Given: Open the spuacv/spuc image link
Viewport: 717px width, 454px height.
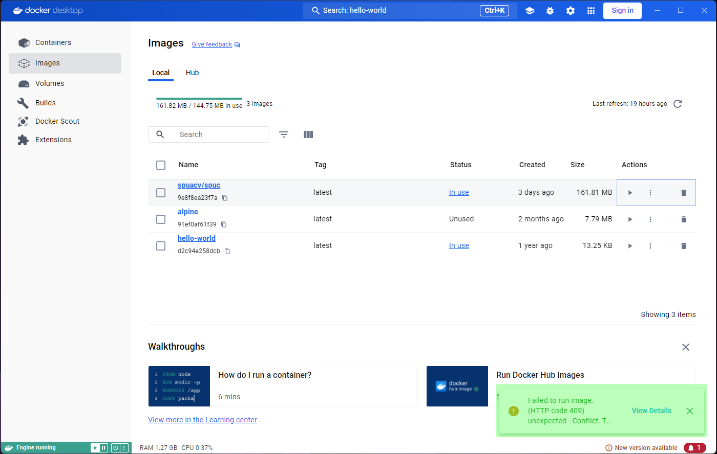Looking at the screenshot, I should pyautogui.click(x=199, y=185).
